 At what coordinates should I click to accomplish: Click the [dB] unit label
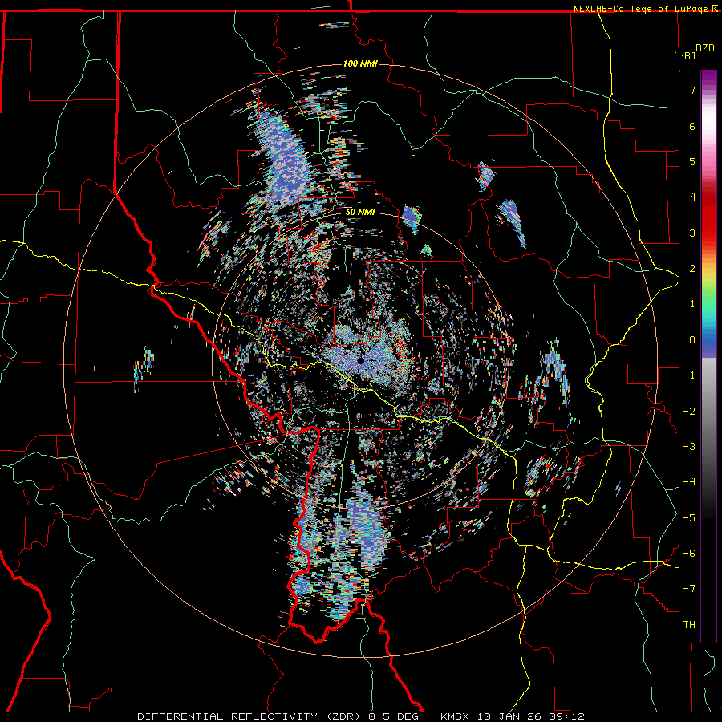tap(685, 55)
